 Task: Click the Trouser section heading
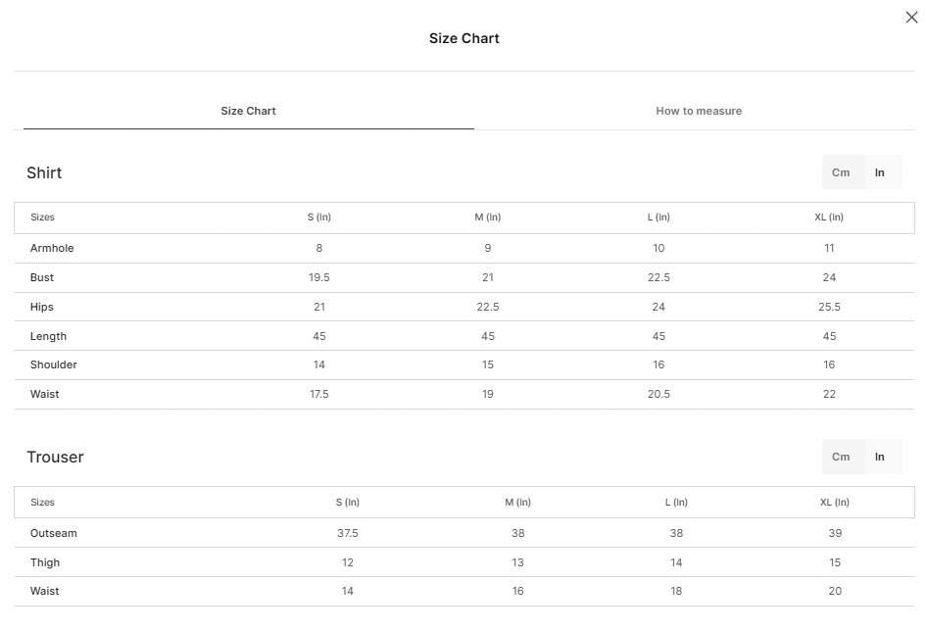point(56,457)
